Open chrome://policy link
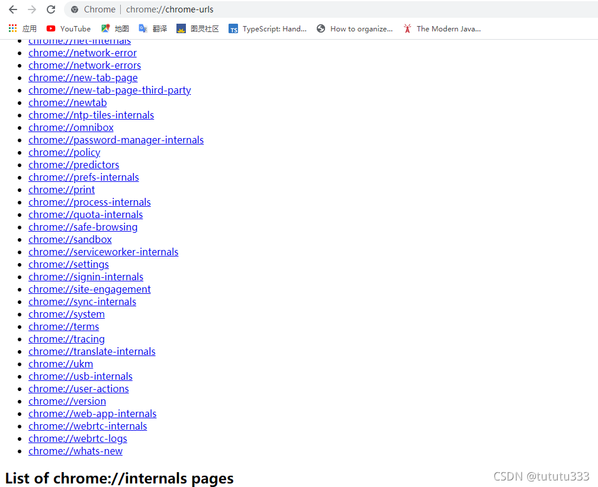 [65, 152]
